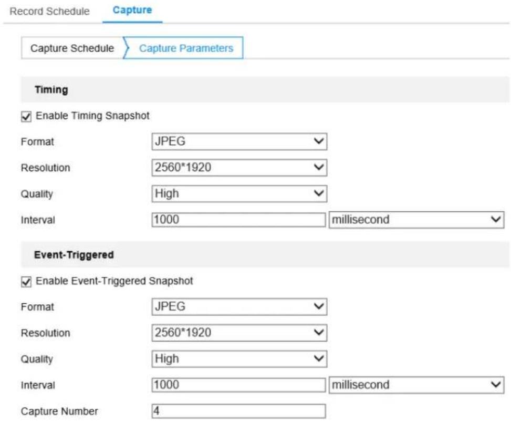Click the Enable Event-Triggered Snapshot label text

[x=114, y=281]
